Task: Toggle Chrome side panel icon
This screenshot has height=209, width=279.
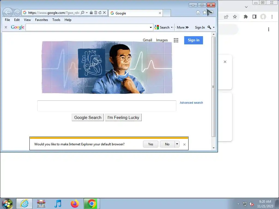Action: pos(254,17)
